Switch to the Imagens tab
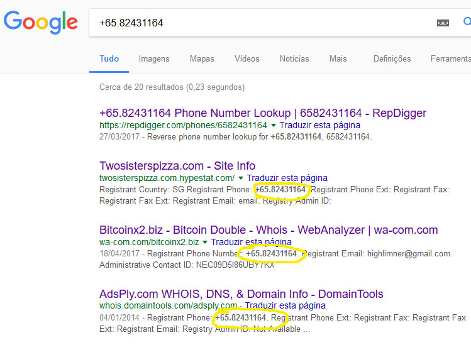 154,58
